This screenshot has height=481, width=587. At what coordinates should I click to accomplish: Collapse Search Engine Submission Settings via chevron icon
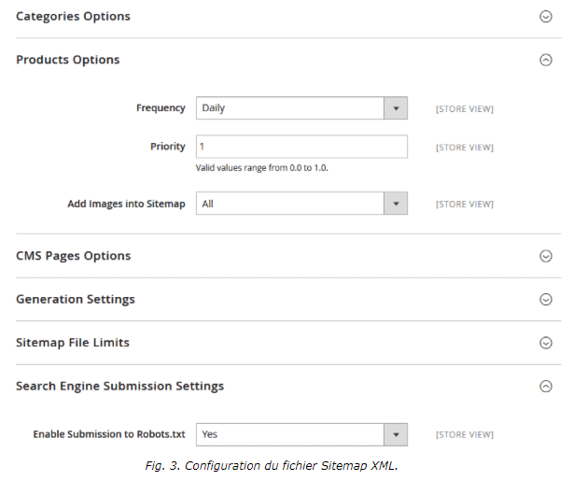(x=545, y=387)
